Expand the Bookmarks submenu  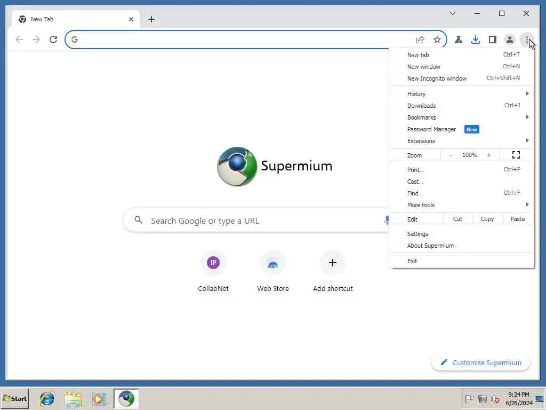462,117
